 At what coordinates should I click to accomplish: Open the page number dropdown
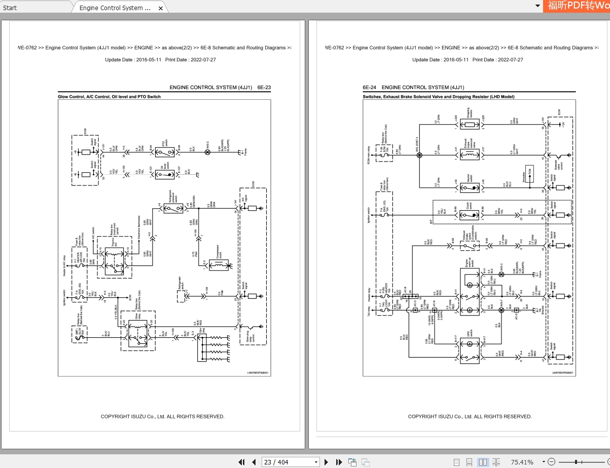click(x=316, y=462)
